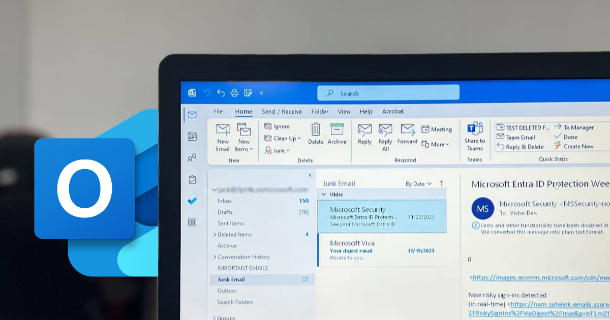Open the View ribbon tab

(344, 112)
